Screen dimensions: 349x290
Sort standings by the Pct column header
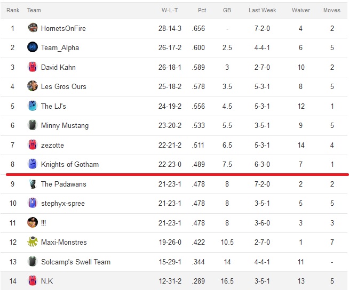tap(202, 10)
